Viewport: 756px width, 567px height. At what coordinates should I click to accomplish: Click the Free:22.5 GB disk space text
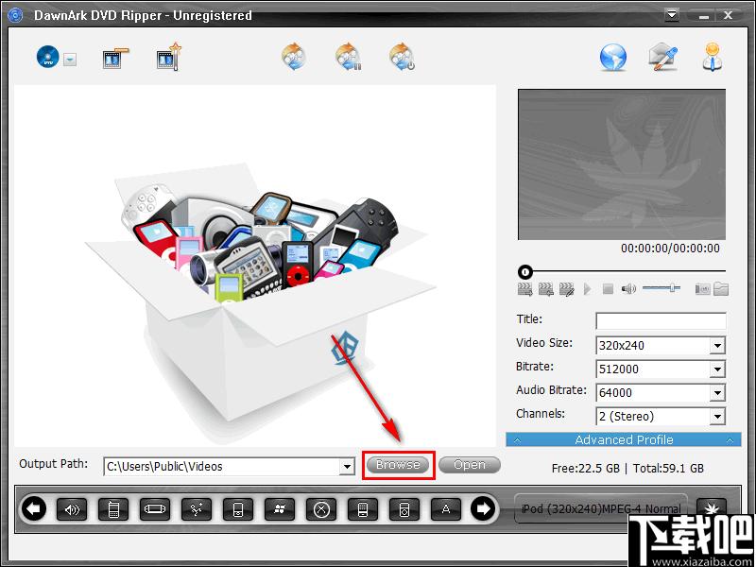pos(585,468)
